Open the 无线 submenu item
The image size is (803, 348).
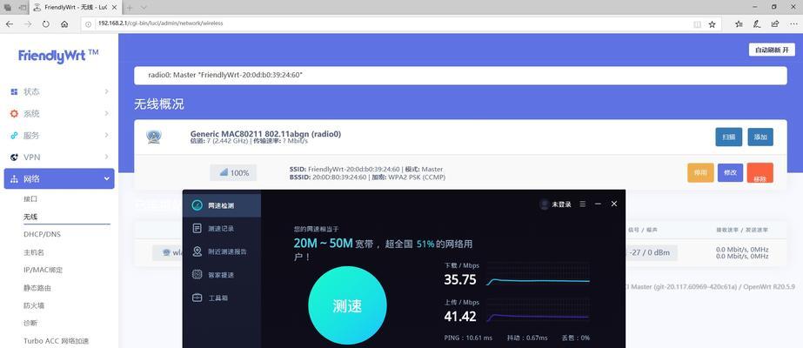pyautogui.click(x=30, y=217)
